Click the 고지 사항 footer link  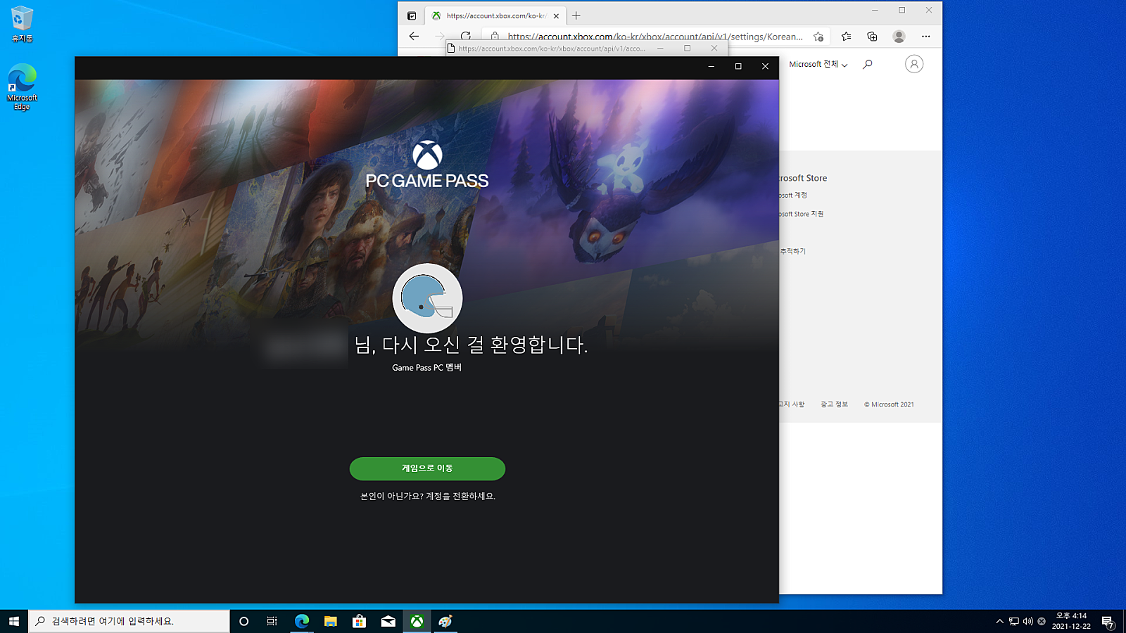coord(792,404)
